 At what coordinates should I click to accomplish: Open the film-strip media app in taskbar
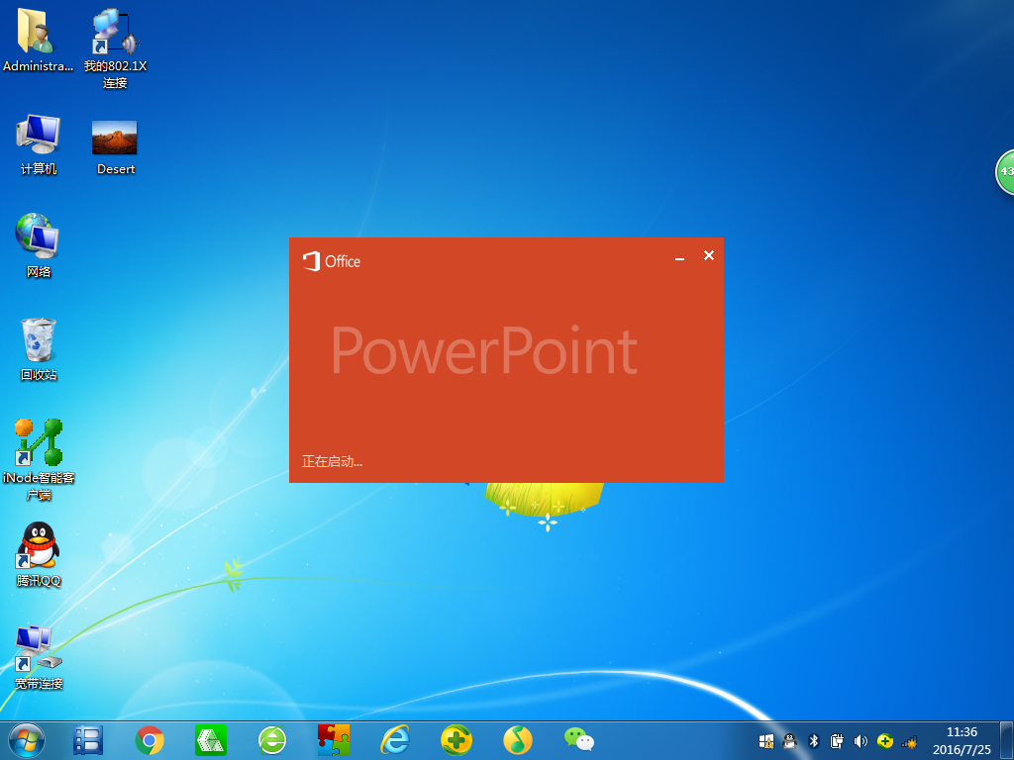[x=88, y=740]
